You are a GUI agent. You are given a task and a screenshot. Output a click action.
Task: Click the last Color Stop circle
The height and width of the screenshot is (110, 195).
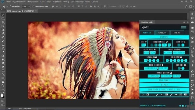(x=186, y=61)
